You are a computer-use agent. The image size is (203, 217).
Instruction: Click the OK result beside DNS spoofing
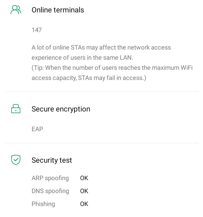pos(84,191)
